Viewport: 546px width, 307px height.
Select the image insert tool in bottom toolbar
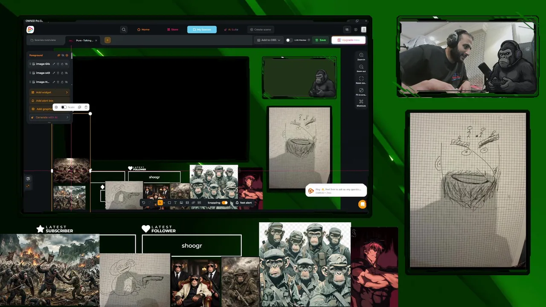coord(181,203)
